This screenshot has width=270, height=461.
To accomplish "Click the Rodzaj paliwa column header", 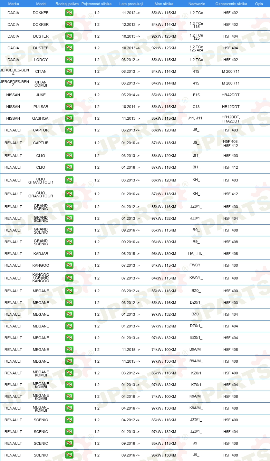I will [x=67, y=4].
